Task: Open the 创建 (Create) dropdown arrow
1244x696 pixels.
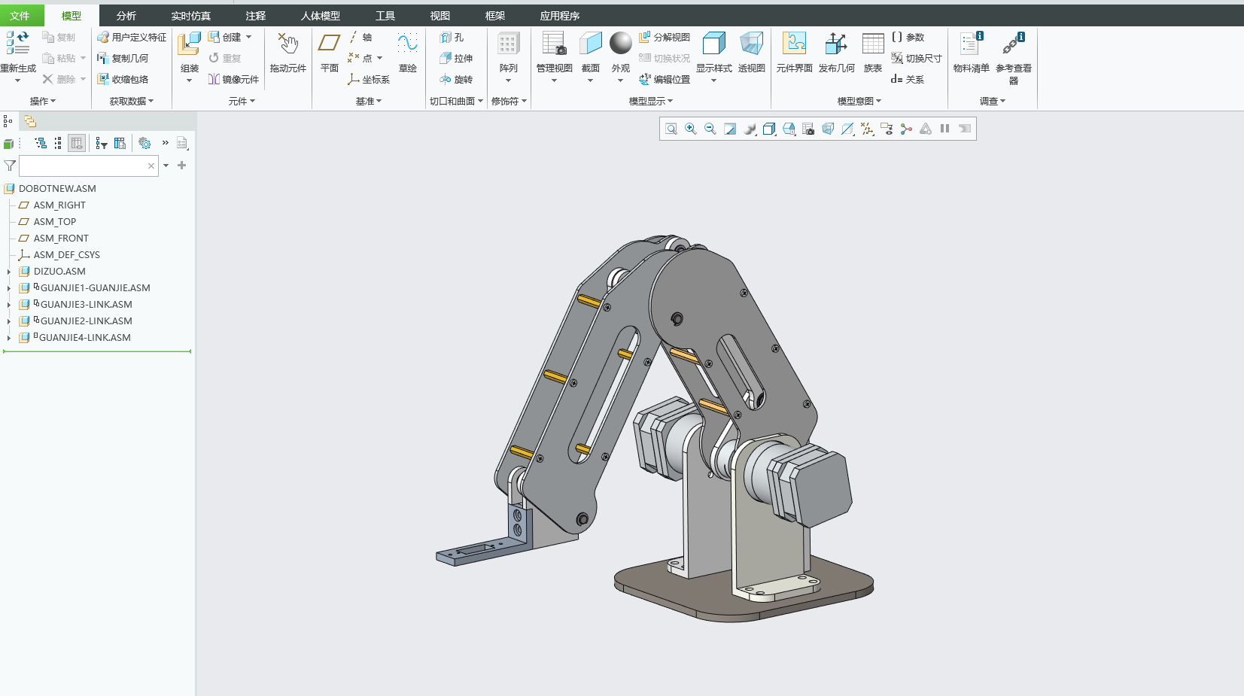Action: coord(248,37)
